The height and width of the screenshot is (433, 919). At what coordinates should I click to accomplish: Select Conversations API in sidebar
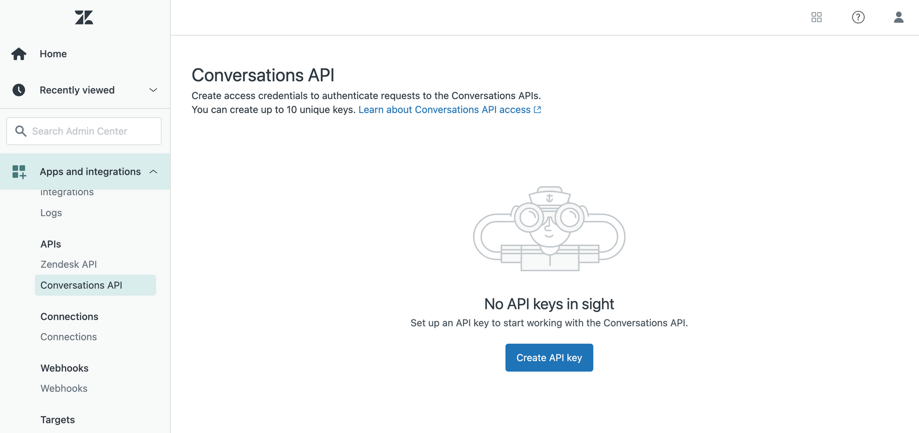pyautogui.click(x=96, y=285)
